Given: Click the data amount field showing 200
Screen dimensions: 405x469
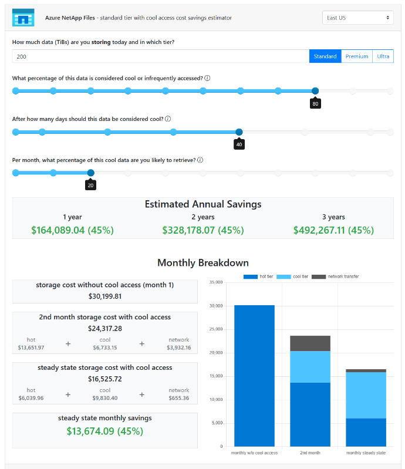Looking at the screenshot, I should pyautogui.click(x=161, y=56).
